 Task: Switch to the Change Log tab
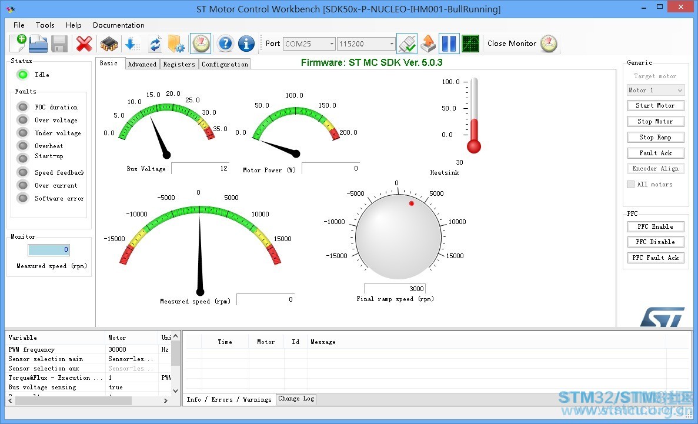(x=296, y=399)
